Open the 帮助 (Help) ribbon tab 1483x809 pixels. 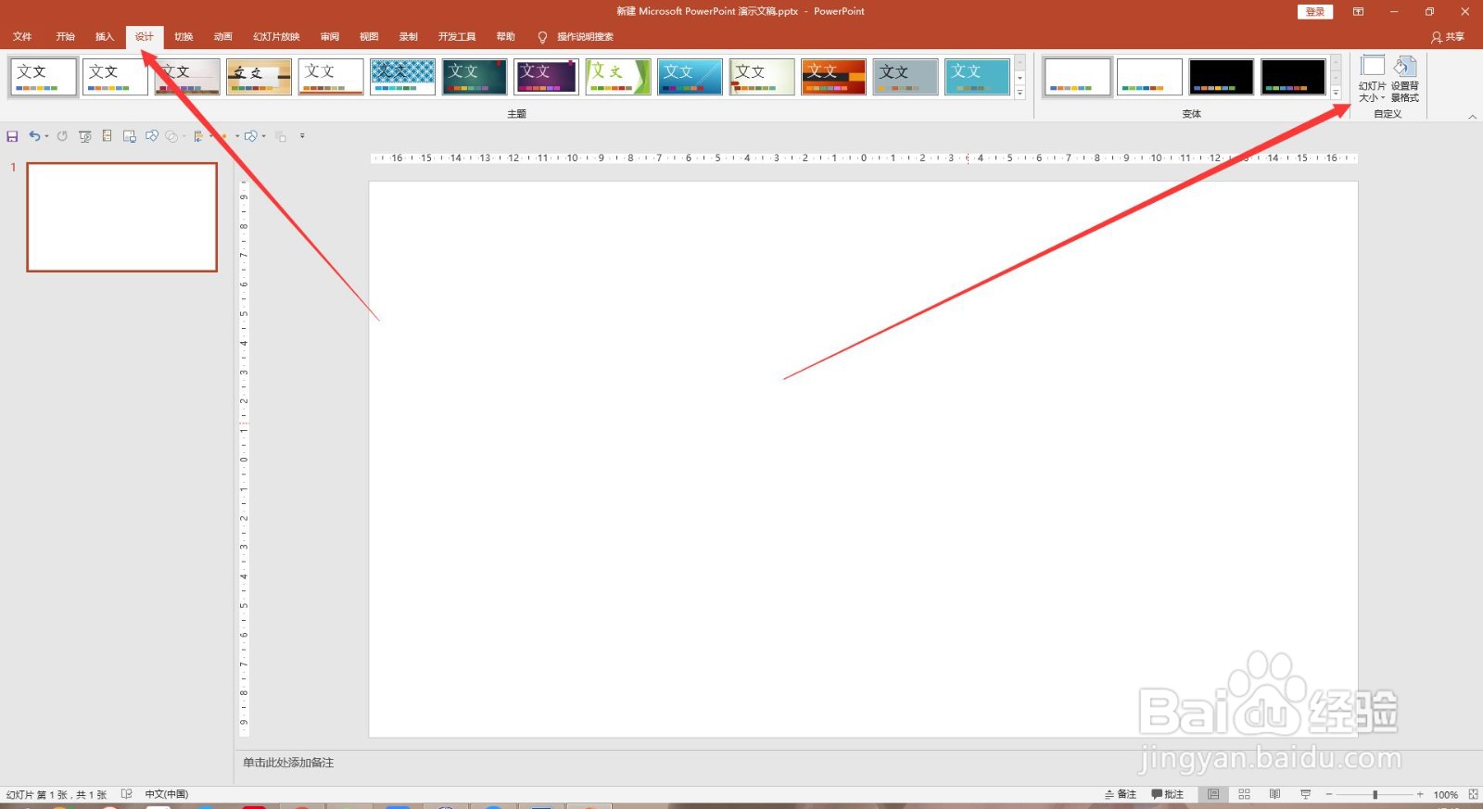[x=505, y=37]
